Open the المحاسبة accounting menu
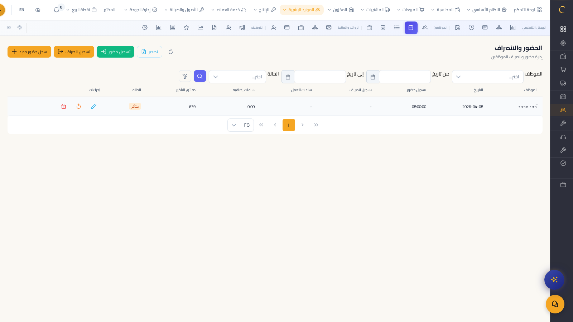The image size is (573, 322). (x=446, y=10)
